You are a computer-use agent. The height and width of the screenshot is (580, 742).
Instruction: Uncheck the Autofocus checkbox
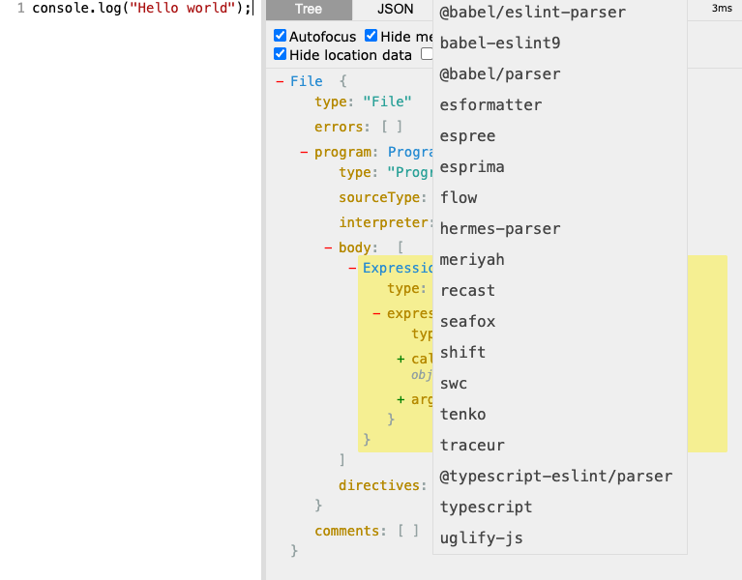pos(281,37)
